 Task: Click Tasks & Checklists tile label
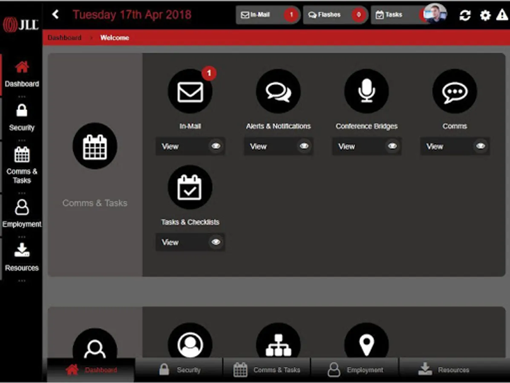pyautogui.click(x=190, y=222)
